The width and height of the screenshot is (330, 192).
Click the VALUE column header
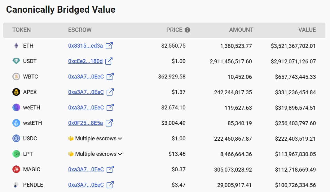click(307, 30)
